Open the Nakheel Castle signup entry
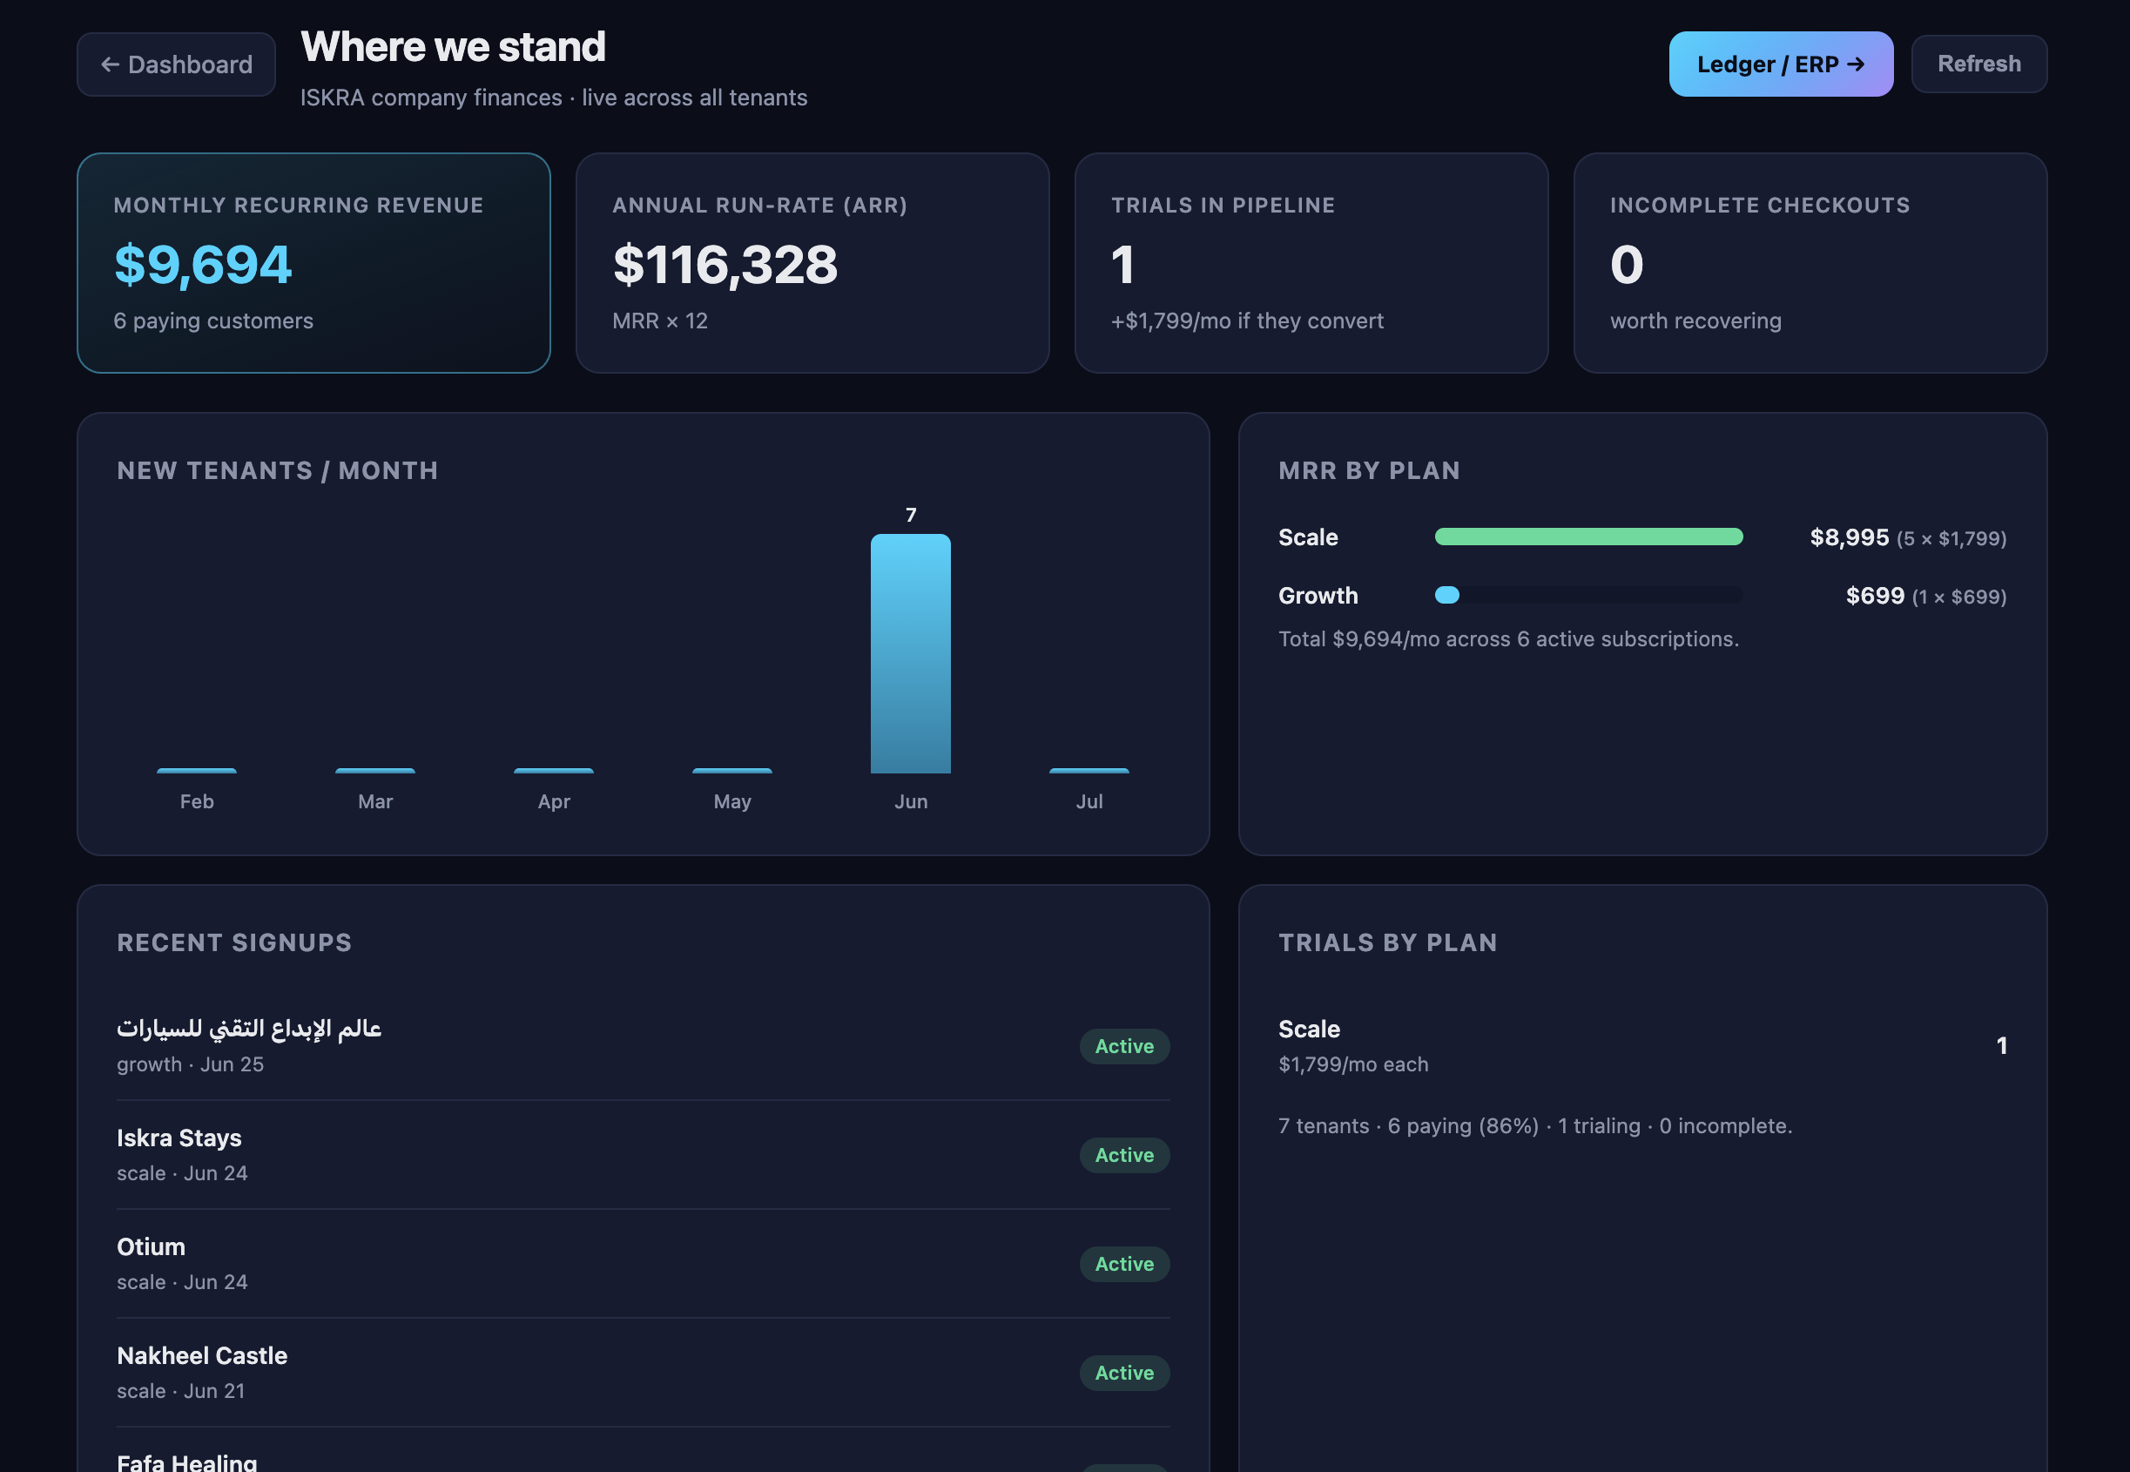Screen dimensions: 2130x1472 (643, 1373)
